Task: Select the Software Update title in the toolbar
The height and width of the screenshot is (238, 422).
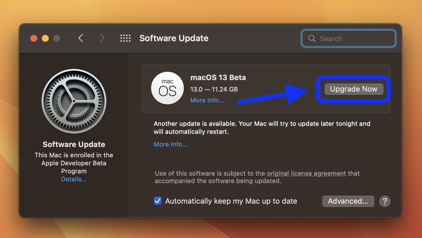Action: [174, 38]
